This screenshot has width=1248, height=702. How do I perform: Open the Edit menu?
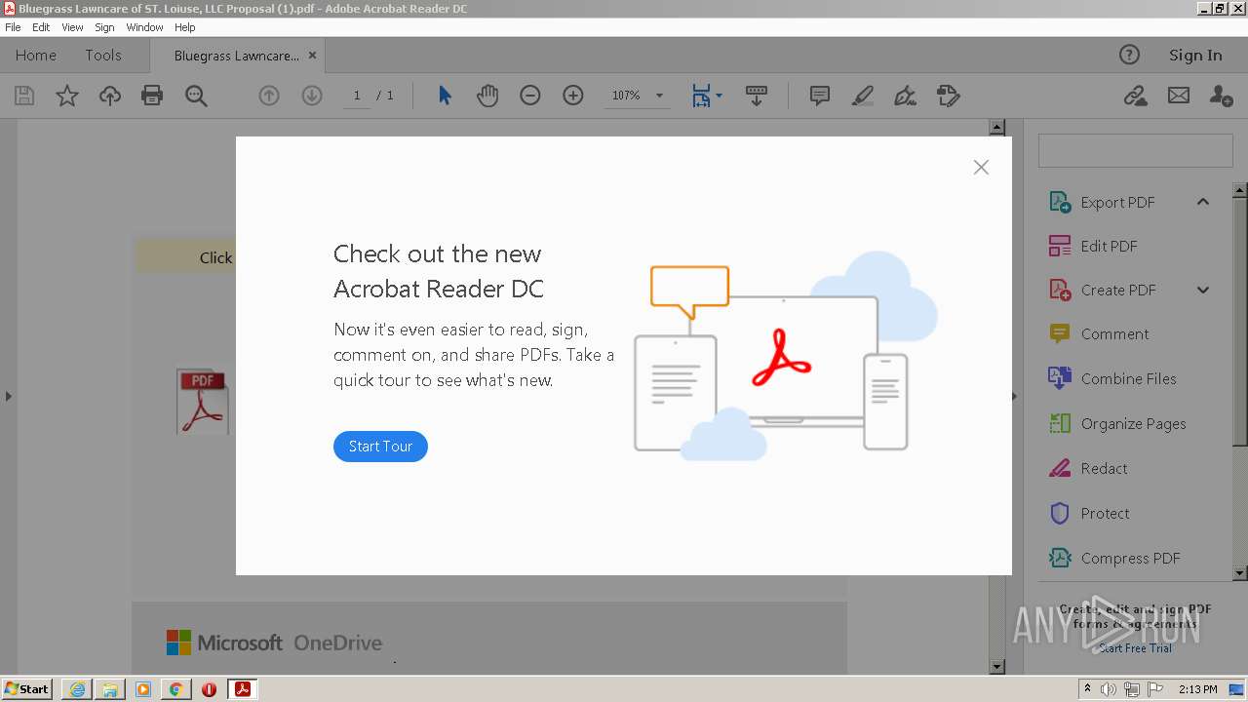[x=41, y=27]
